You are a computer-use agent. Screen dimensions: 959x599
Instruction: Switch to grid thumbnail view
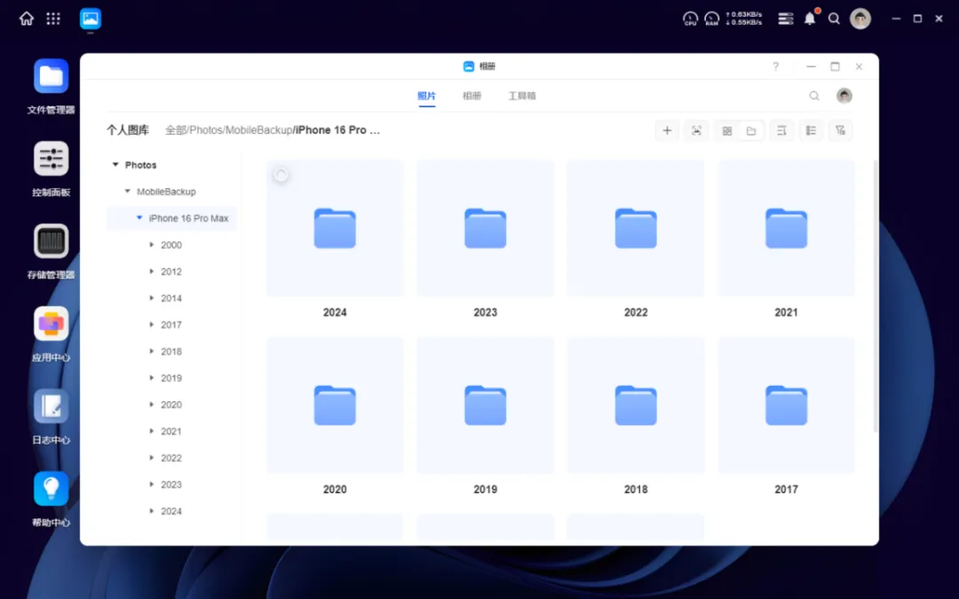click(x=727, y=130)
